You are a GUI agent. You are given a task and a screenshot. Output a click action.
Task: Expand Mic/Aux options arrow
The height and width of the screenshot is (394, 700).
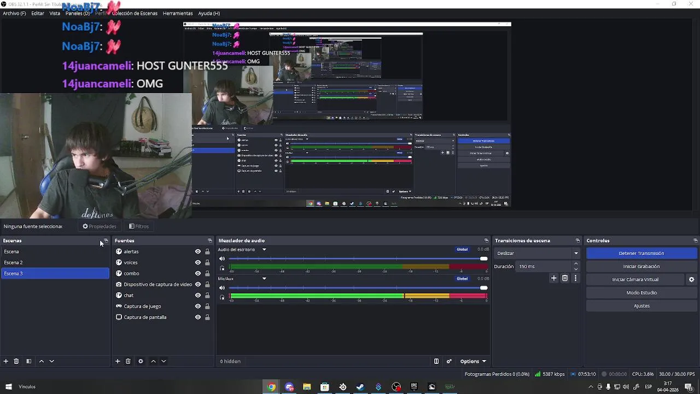(x=264, y=279)
